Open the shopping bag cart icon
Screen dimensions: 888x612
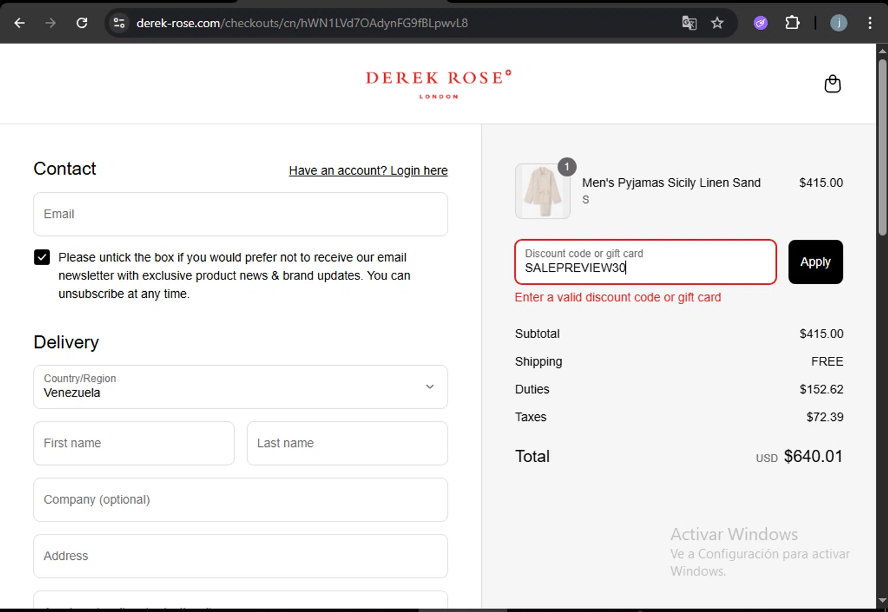pos(832,84)
